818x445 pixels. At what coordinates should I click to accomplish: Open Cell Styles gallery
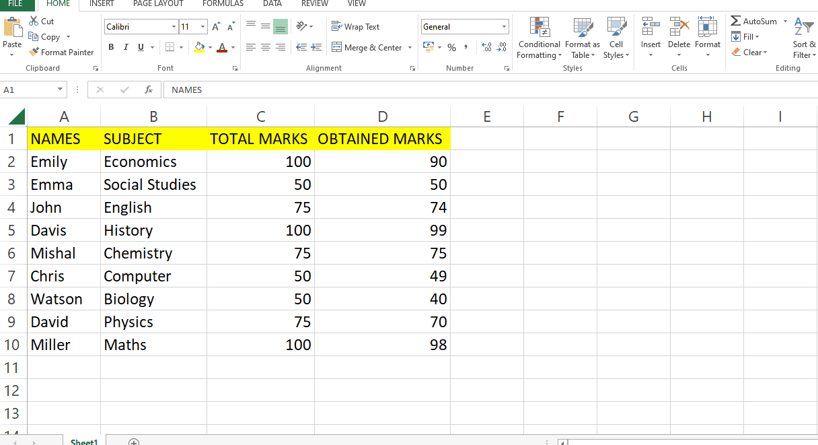coord(616,38)
